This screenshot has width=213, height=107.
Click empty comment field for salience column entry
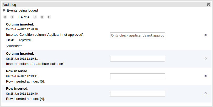pyautogui.click(x=137, y=59)
